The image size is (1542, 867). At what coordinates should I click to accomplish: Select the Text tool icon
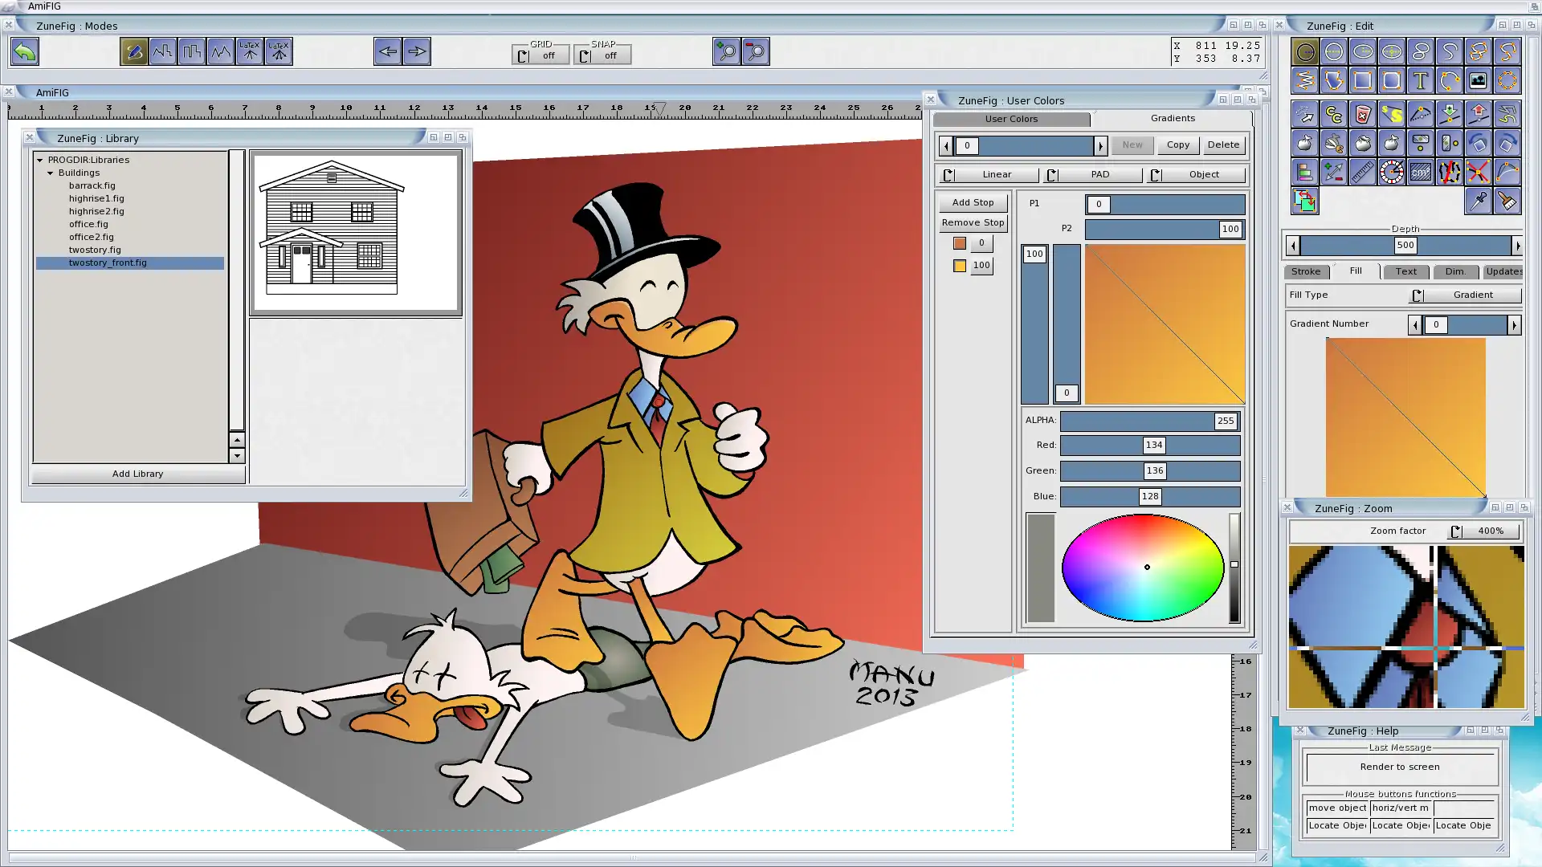tap(1420, 80)
